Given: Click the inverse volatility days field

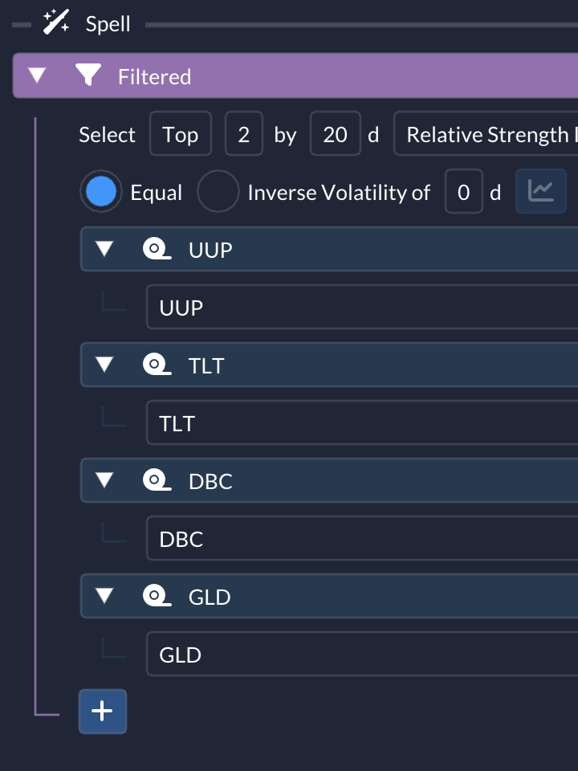Looking at the screenshot, I should click(463, 192).
